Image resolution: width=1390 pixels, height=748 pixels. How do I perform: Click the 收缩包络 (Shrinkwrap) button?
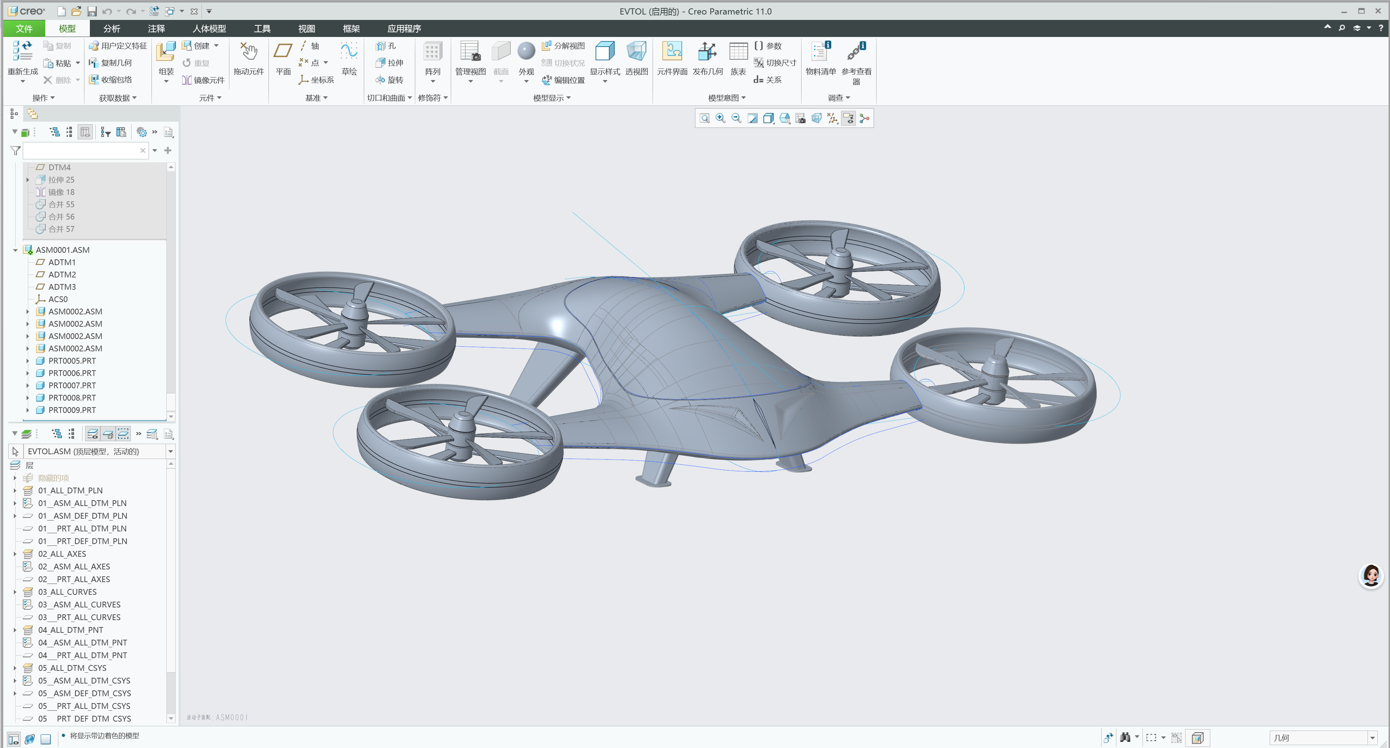click(111, 80)
